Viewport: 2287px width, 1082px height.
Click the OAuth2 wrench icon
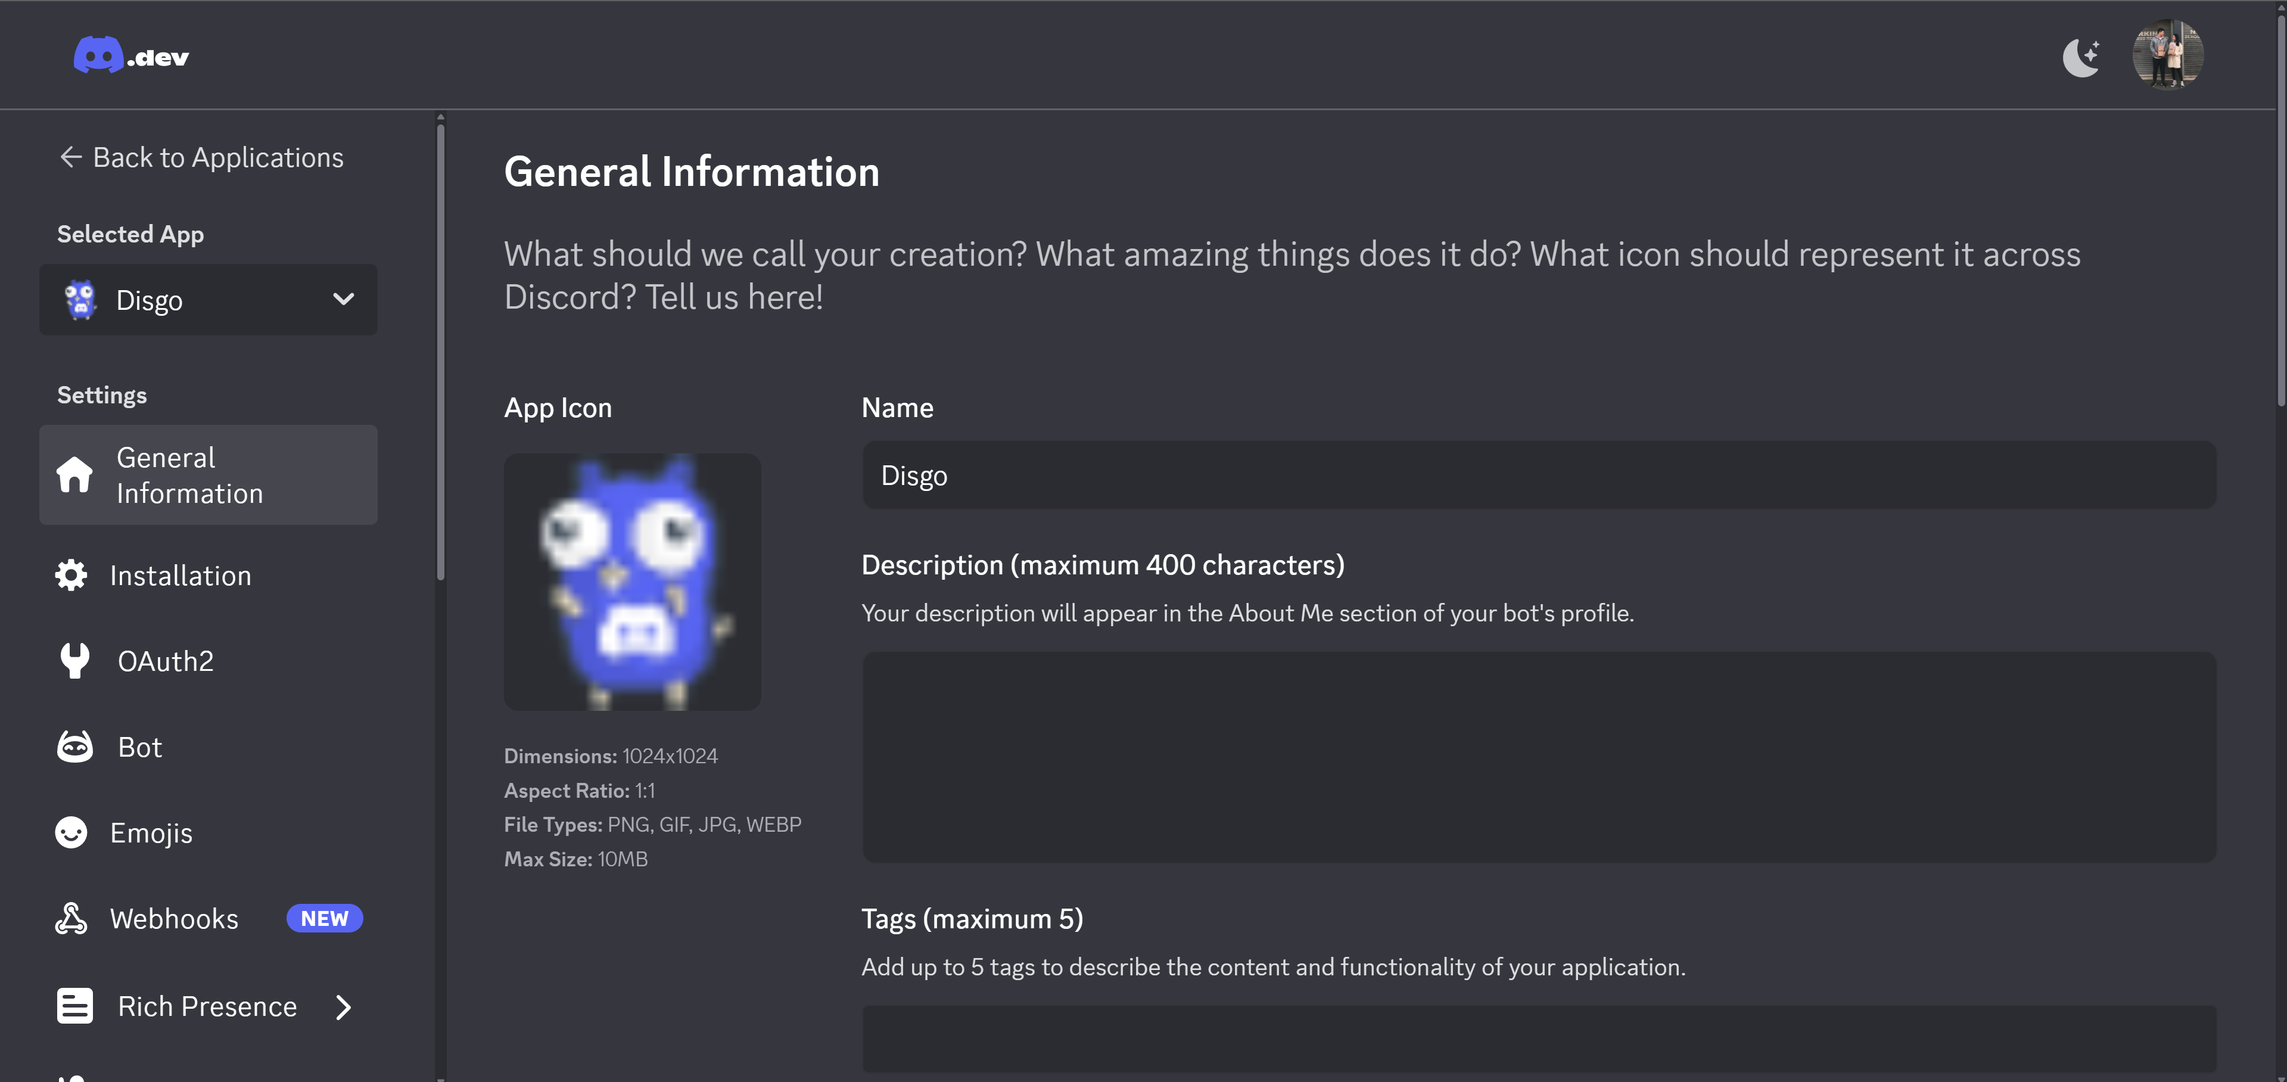coord(74,661)
